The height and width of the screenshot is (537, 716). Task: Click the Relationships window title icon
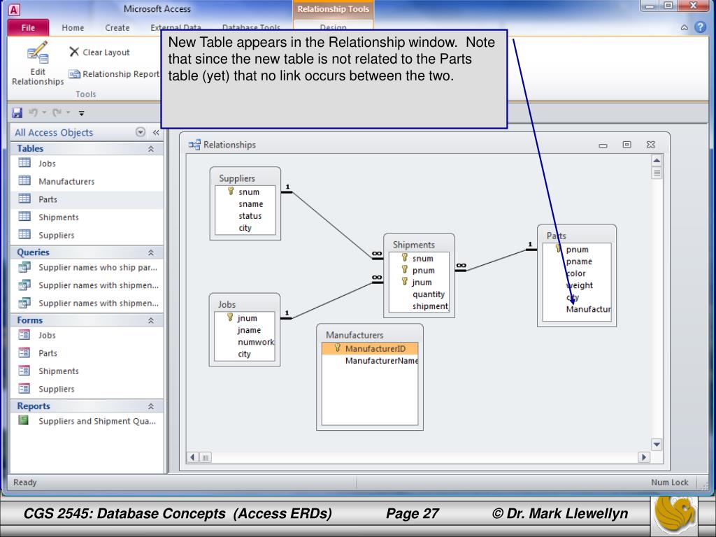tap(194, 145)
